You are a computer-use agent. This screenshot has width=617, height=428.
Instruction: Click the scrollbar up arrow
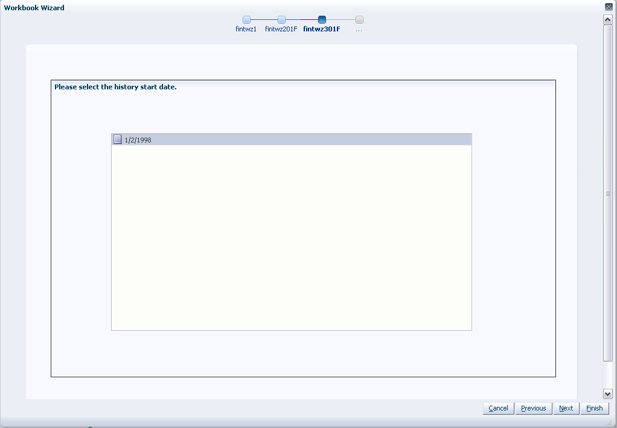[607, 19]
